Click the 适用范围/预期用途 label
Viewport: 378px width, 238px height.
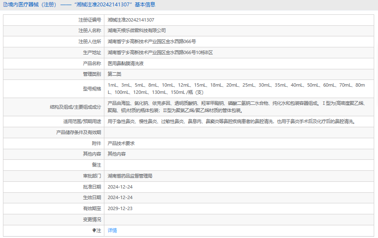point(82,121)
